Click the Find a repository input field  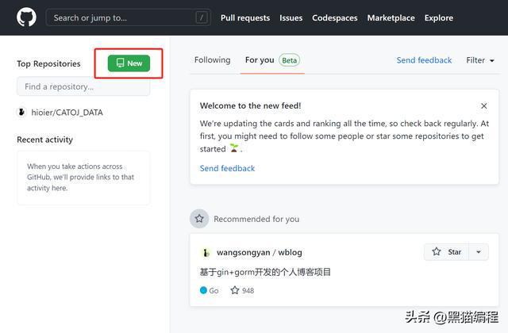coord(83,86)
